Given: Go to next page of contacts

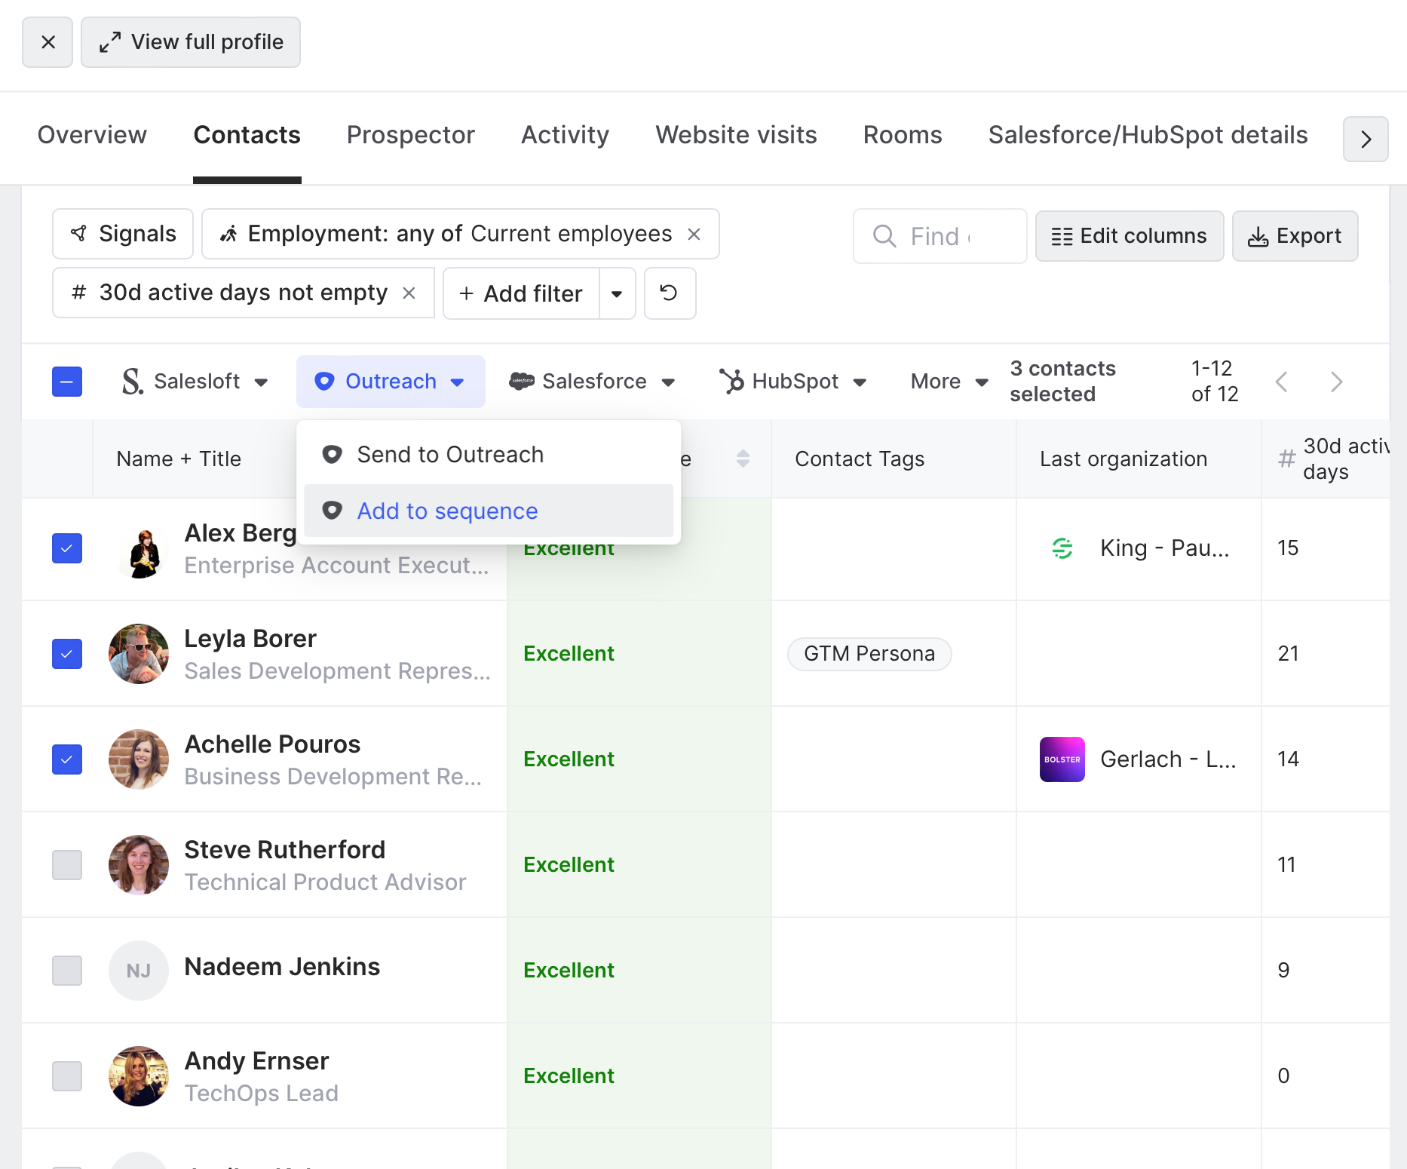Looking at the screenshot, I should (x=1337, y=382).
